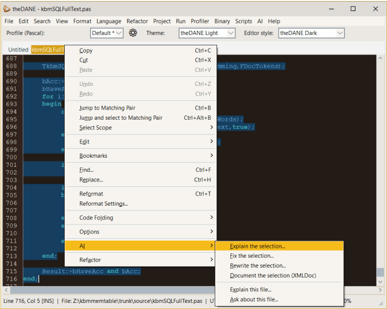Open the Refactor menu in menu bar
The width and height of the screenshot is (387, 309).
tap(137, 21)
